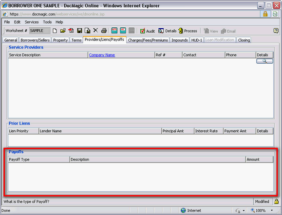Open the HC calculator icon
The height and width of the screenshot is (215, 282).
click(123, 31)
